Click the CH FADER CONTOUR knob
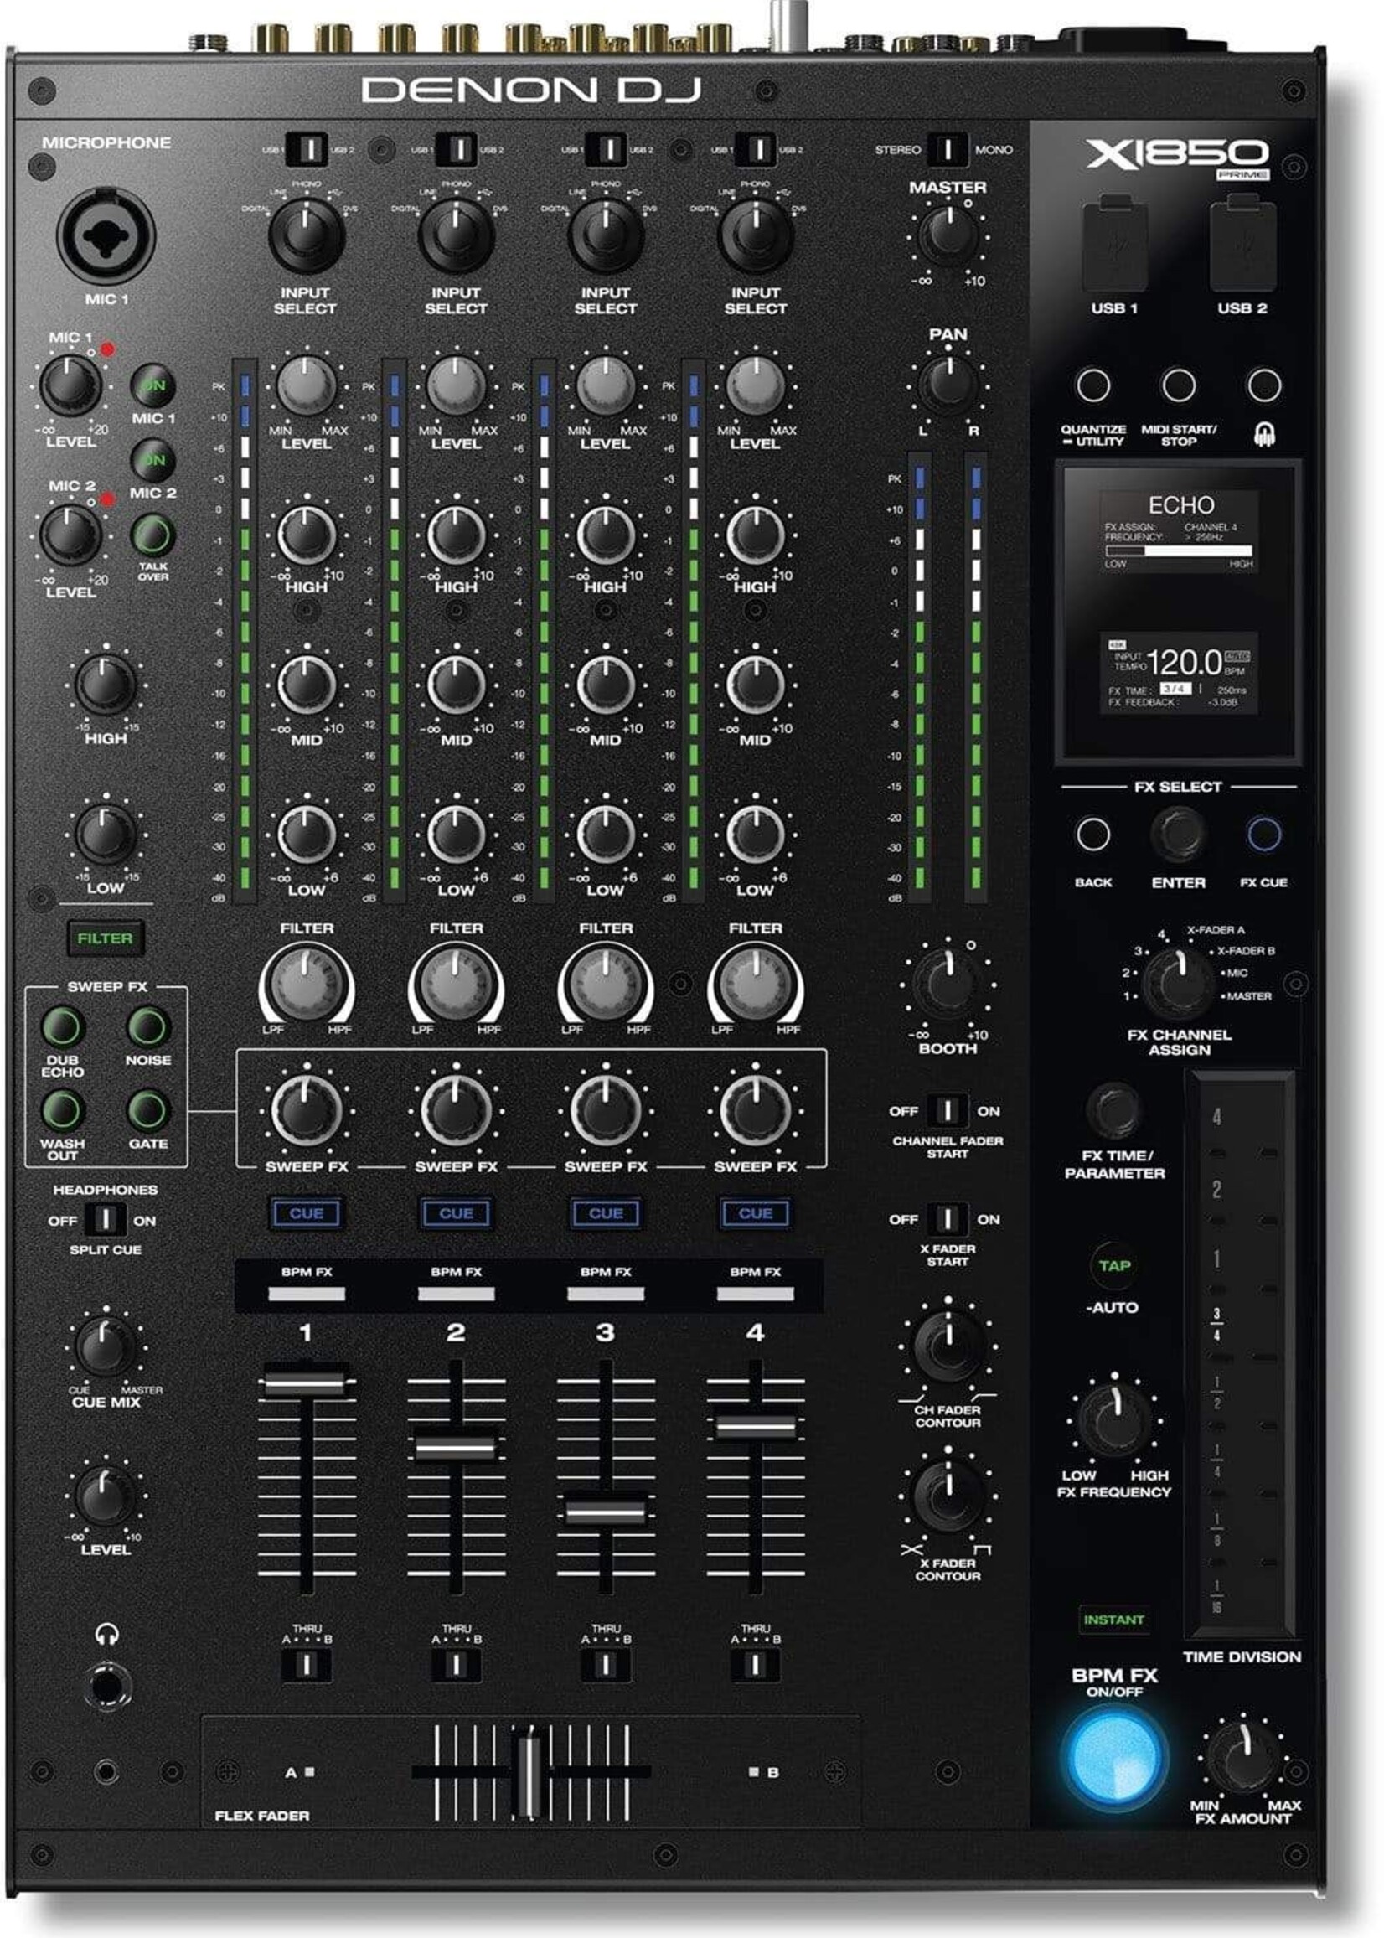The width and height of the screenshot is (1384, 1938). point(947,1346)
